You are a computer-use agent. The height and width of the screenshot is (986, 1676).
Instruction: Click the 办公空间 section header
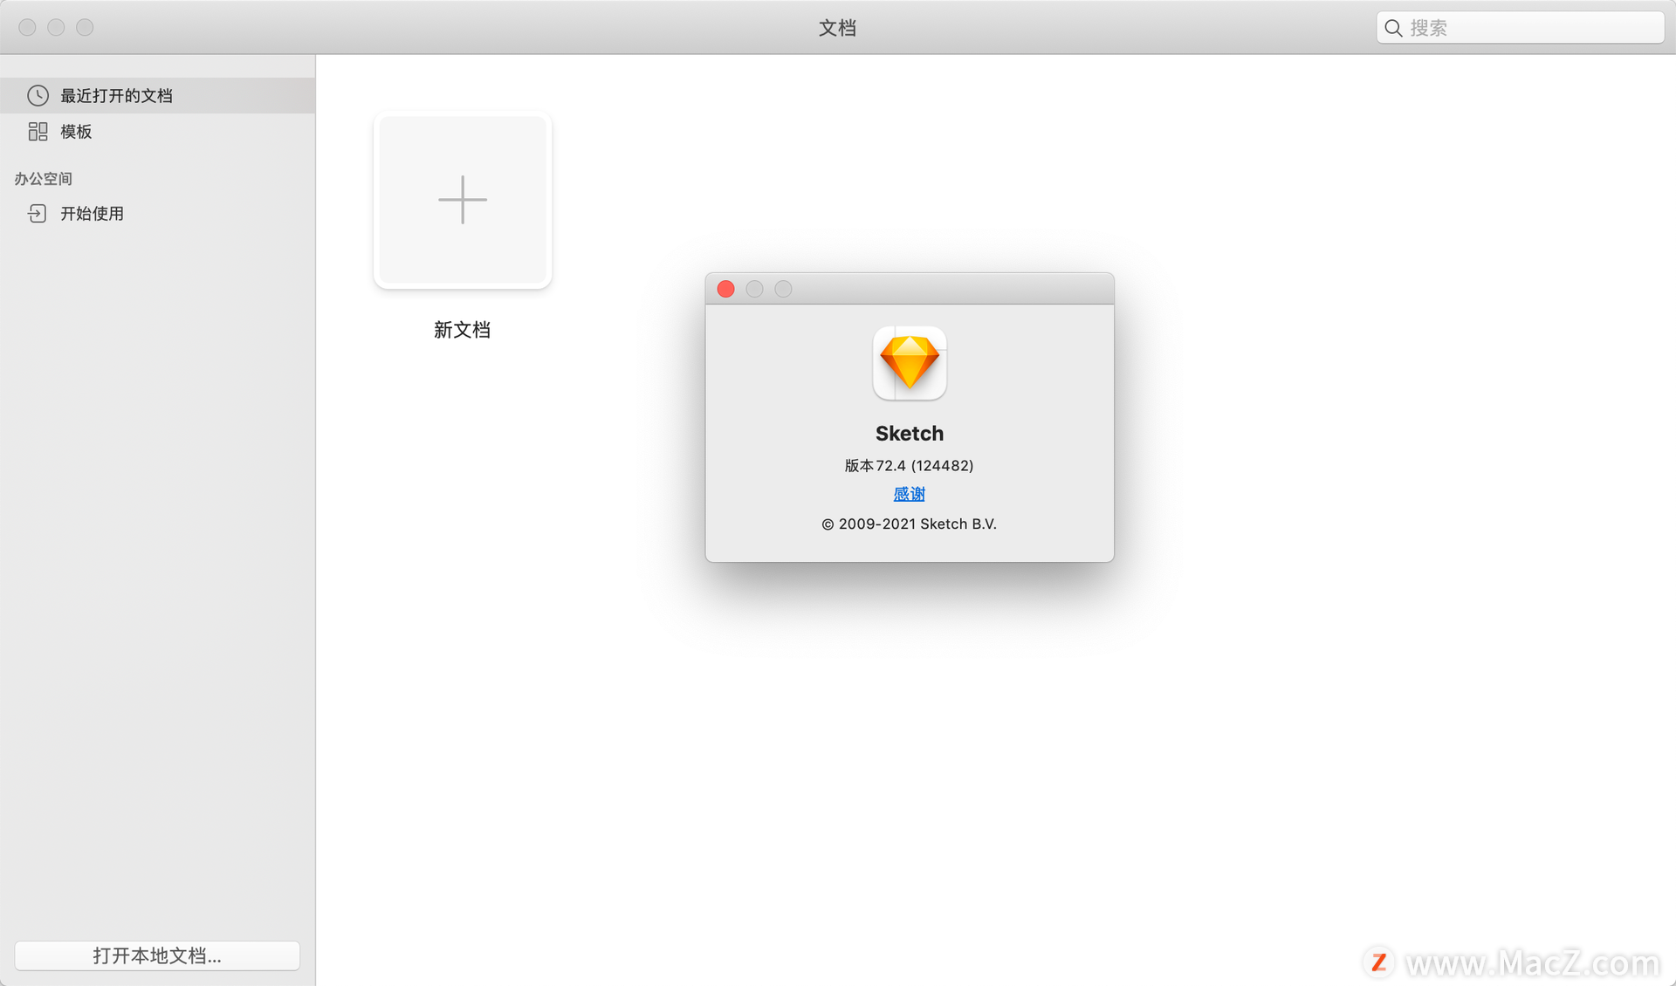point(43,179)
